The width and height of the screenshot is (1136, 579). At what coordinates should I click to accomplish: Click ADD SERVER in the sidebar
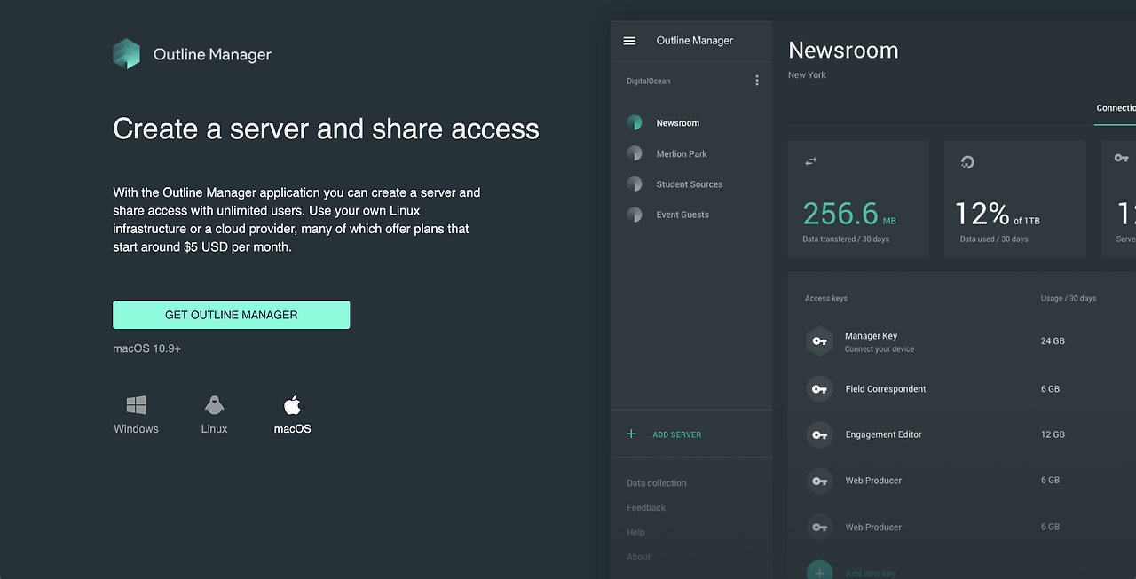(x=676, y=435)
